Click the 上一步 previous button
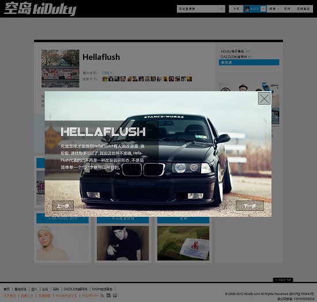 coord(63,206)
